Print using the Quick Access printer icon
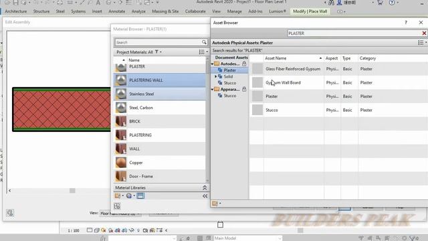 (60, 3)
